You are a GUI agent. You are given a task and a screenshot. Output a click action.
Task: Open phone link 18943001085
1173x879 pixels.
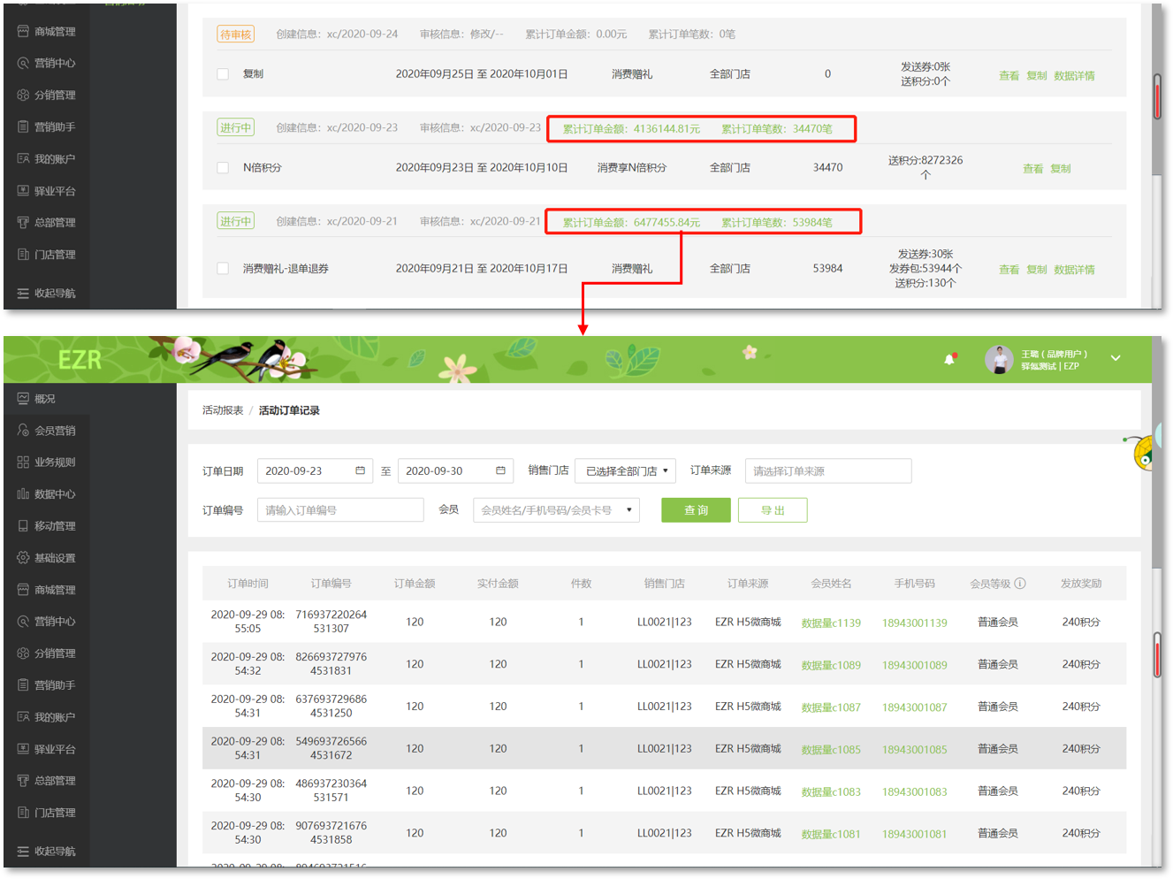[914, 750]
